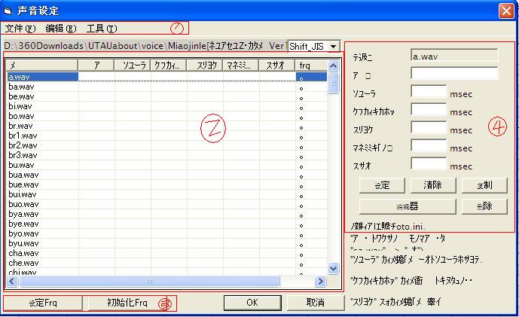The height and width of the screenshot is (317, 519).
Task: Select the bye.wav row
Action: coord(167,224)
